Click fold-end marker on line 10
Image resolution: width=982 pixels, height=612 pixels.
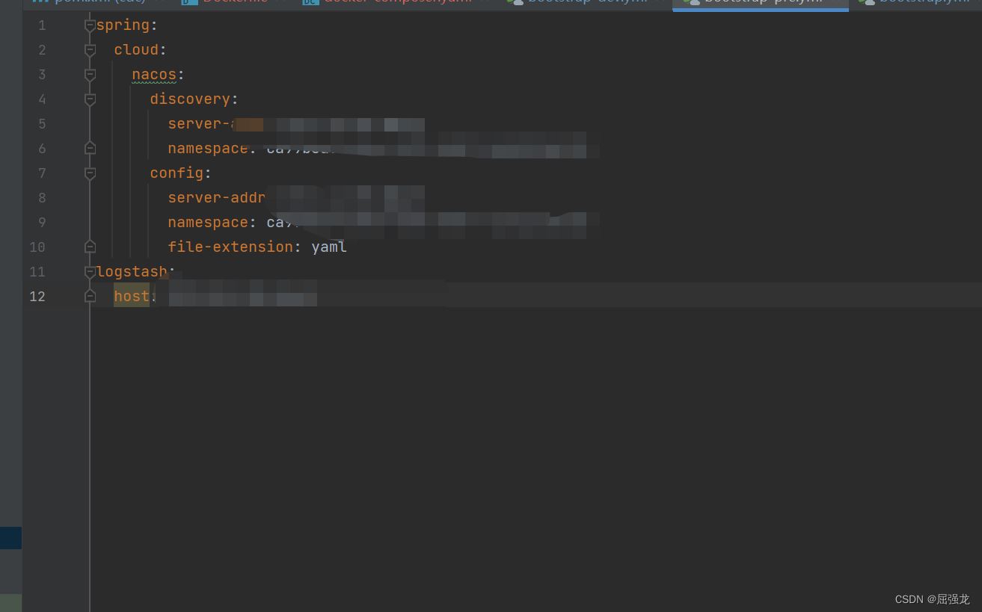coord(90,247)
